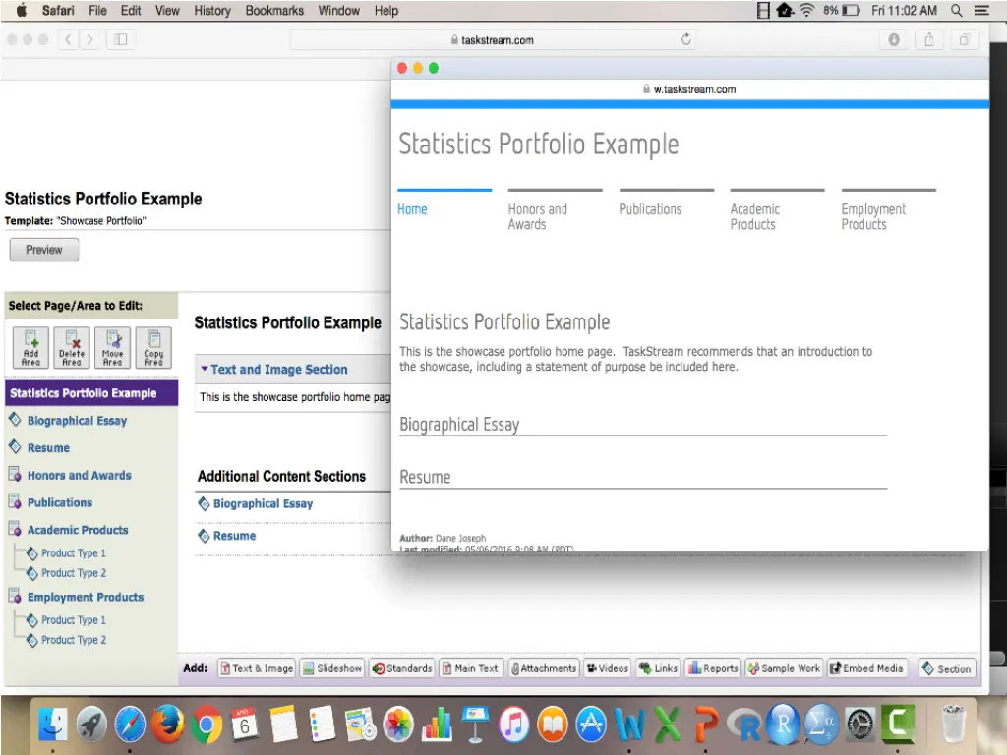The height and width of the screenshot is (755, 1007).
Task: Select Product Type 2 under Employment Products
Action: (x=73, y=640)
